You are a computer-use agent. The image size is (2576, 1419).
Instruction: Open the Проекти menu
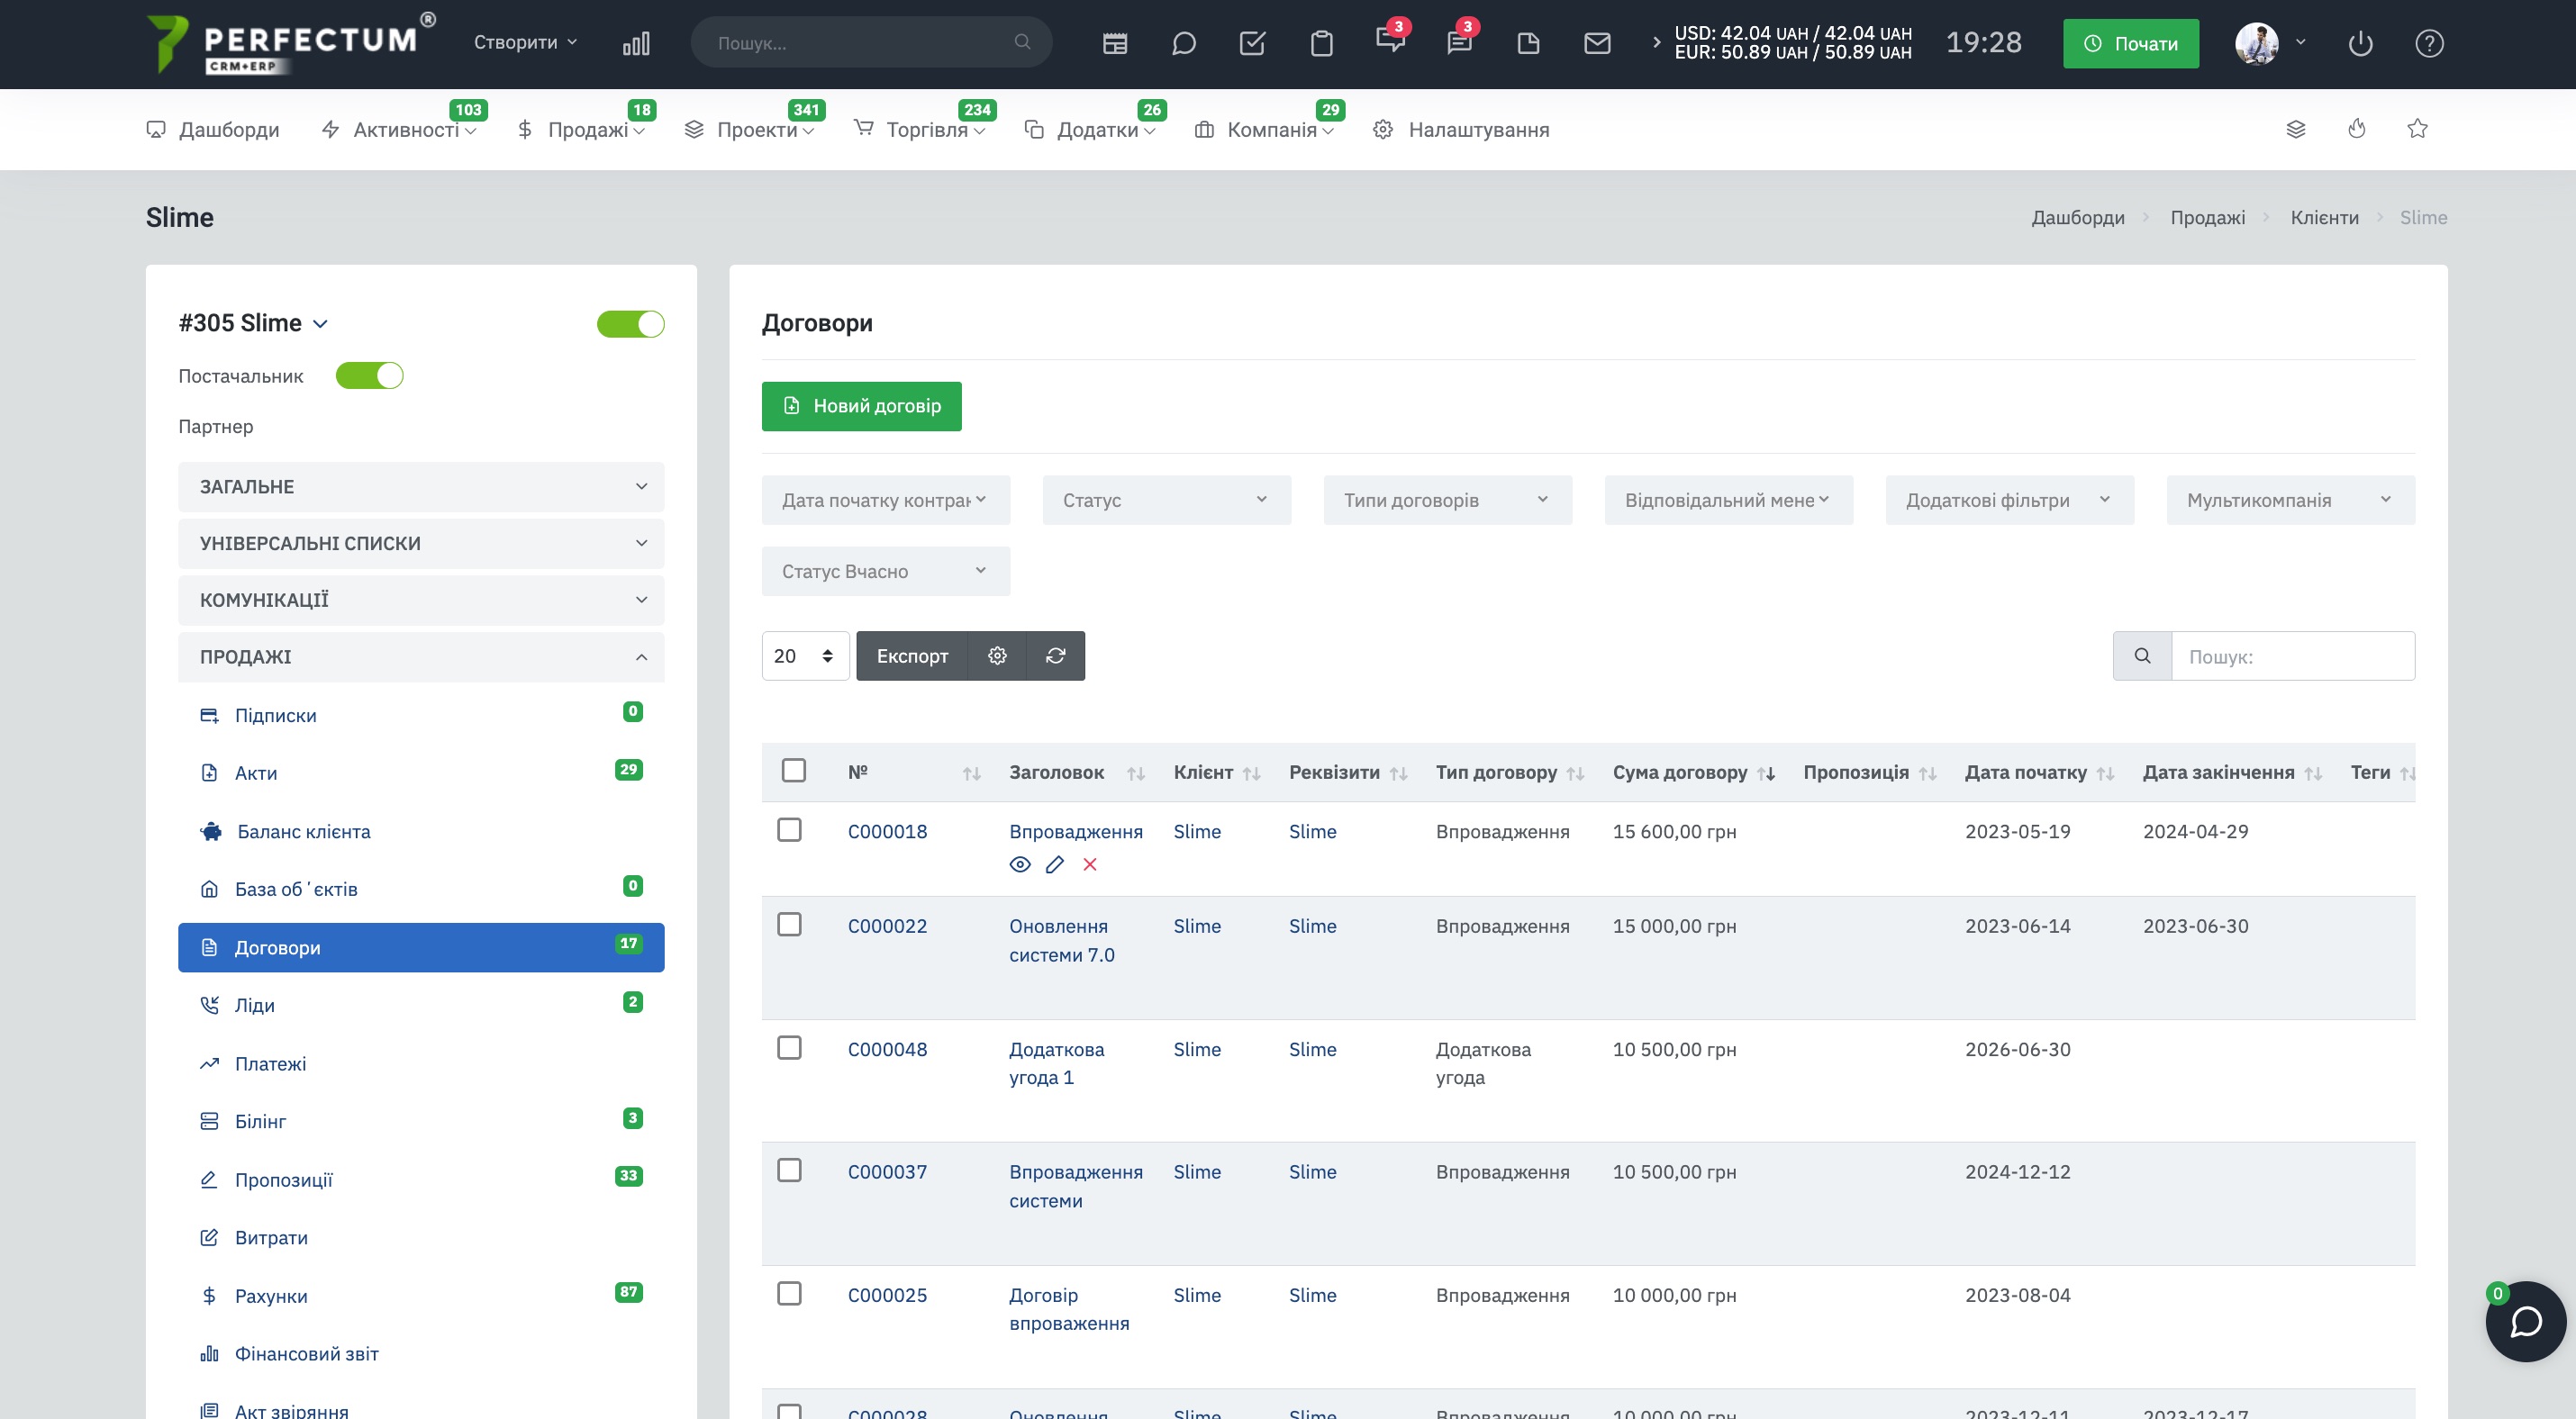coord(750,130)
